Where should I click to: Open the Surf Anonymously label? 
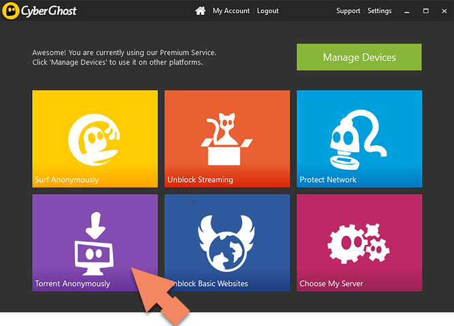pos(67,179)
